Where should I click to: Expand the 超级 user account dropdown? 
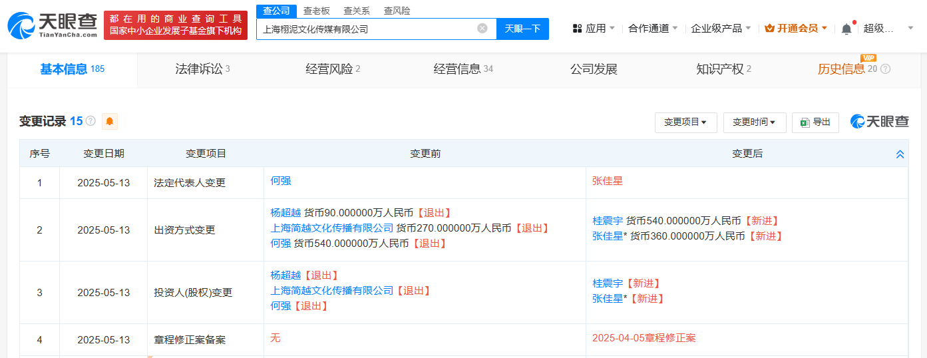tap(888, 29)
